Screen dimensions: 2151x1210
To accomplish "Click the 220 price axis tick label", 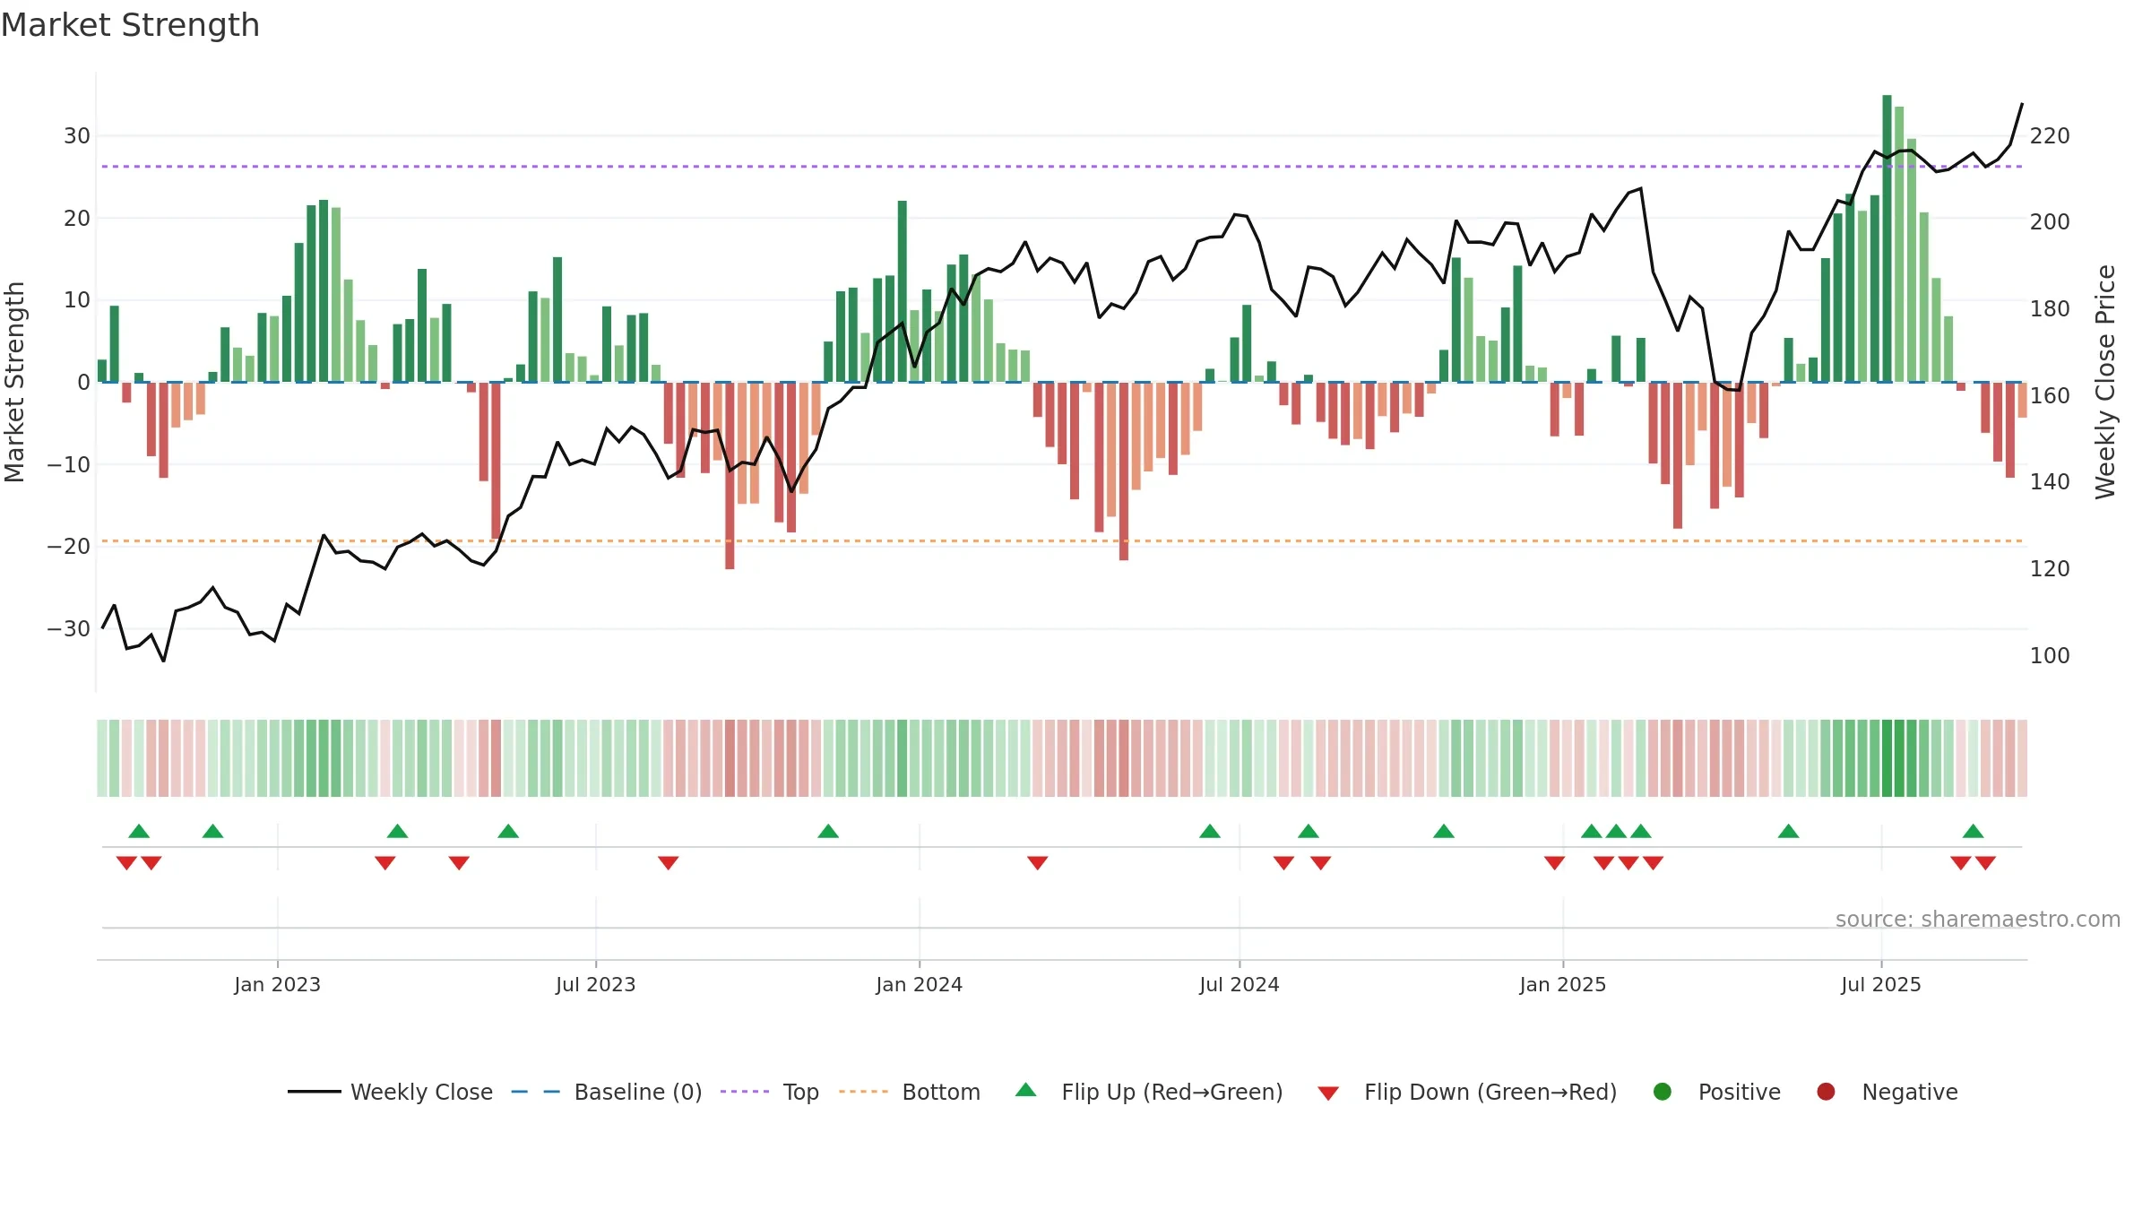I will pos(2050,136).
